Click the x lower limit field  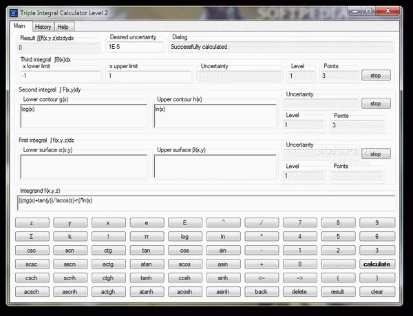pyautogui.click(x=61, y=76)
